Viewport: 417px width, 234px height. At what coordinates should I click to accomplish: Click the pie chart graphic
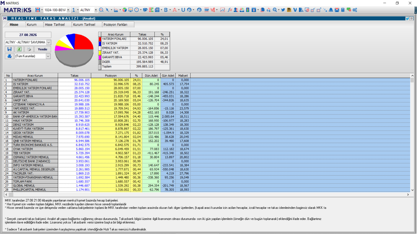74,50
